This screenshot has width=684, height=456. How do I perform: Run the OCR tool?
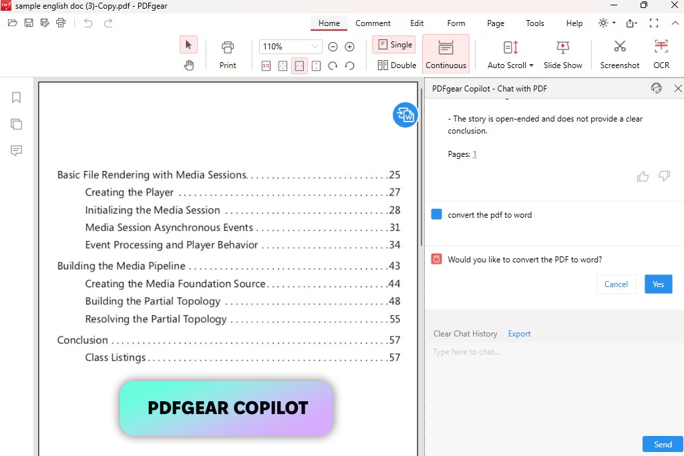point(661,55)
